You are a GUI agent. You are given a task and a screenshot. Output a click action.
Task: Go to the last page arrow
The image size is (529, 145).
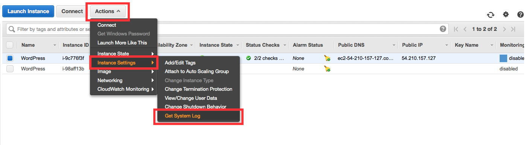coord(513,29)
